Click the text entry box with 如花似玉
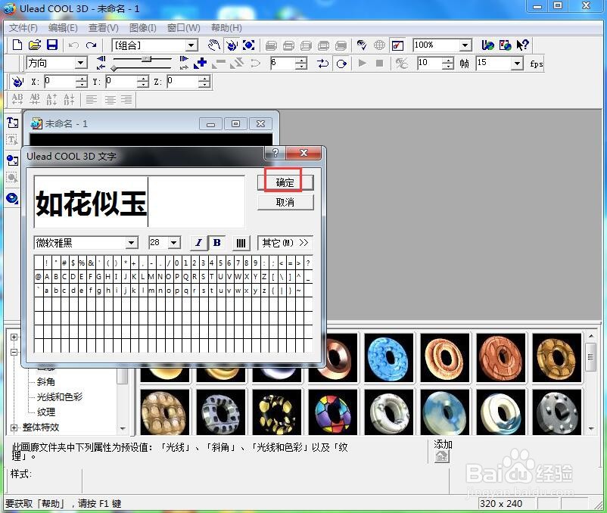 139,201
